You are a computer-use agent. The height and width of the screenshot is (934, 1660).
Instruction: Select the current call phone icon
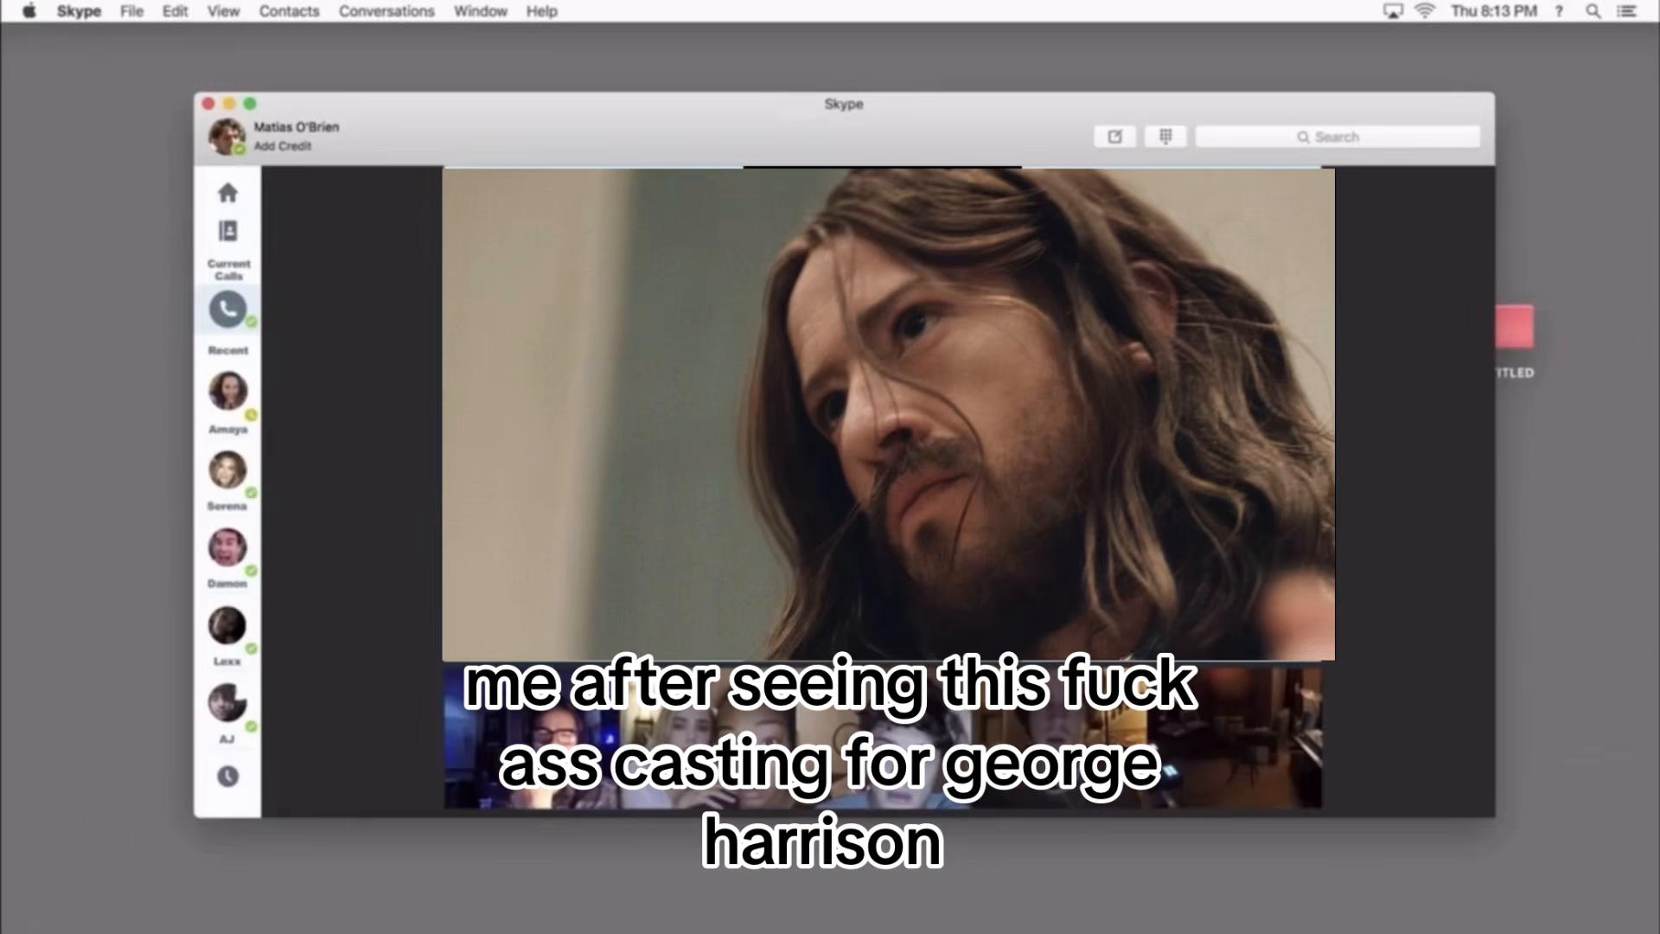227,309
